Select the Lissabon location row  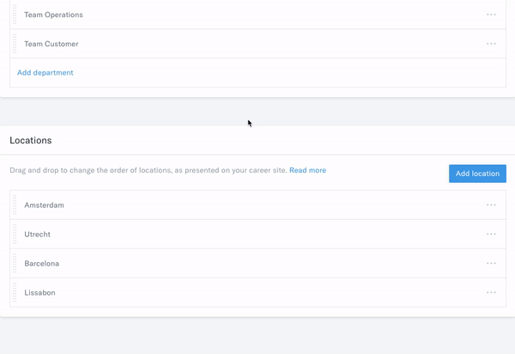tap(257, 292)
